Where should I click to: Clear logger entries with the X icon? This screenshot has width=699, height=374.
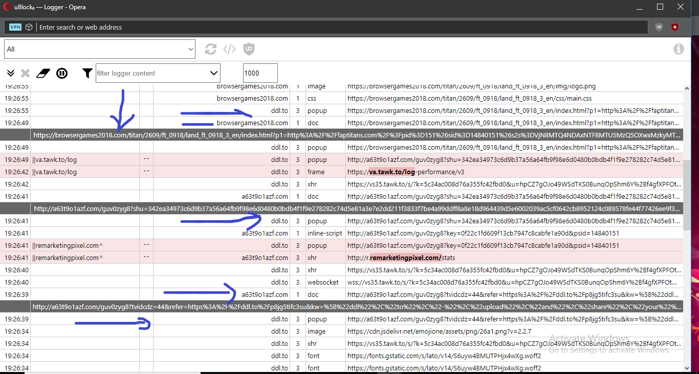point(26,74)
